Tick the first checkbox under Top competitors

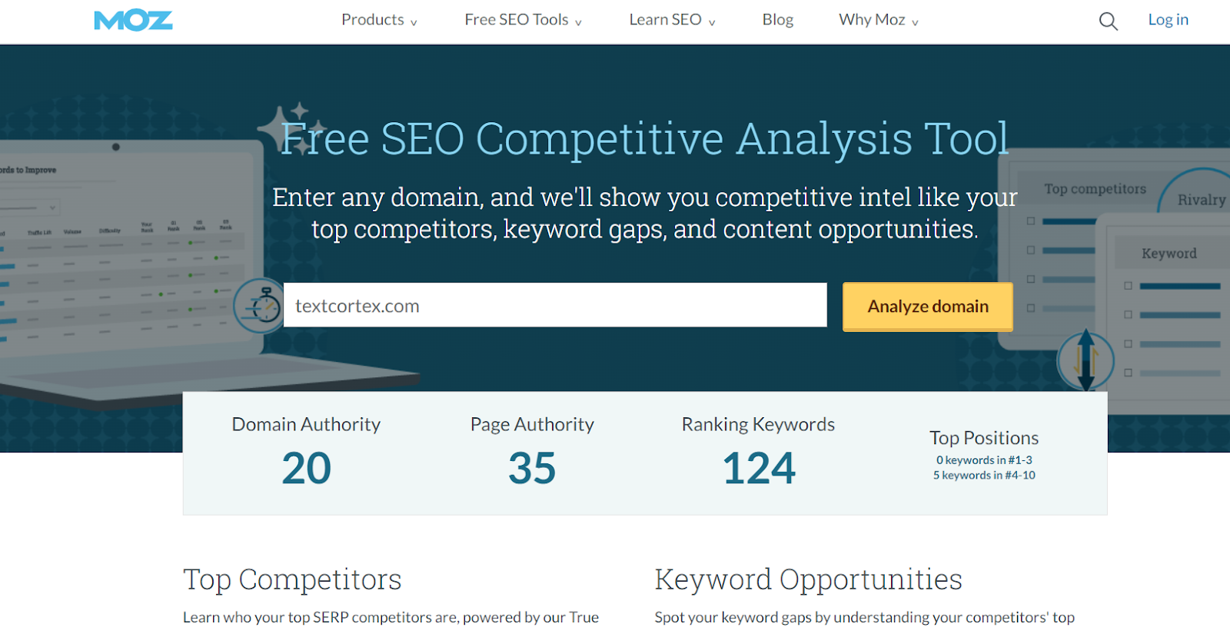coord(1031,221)
